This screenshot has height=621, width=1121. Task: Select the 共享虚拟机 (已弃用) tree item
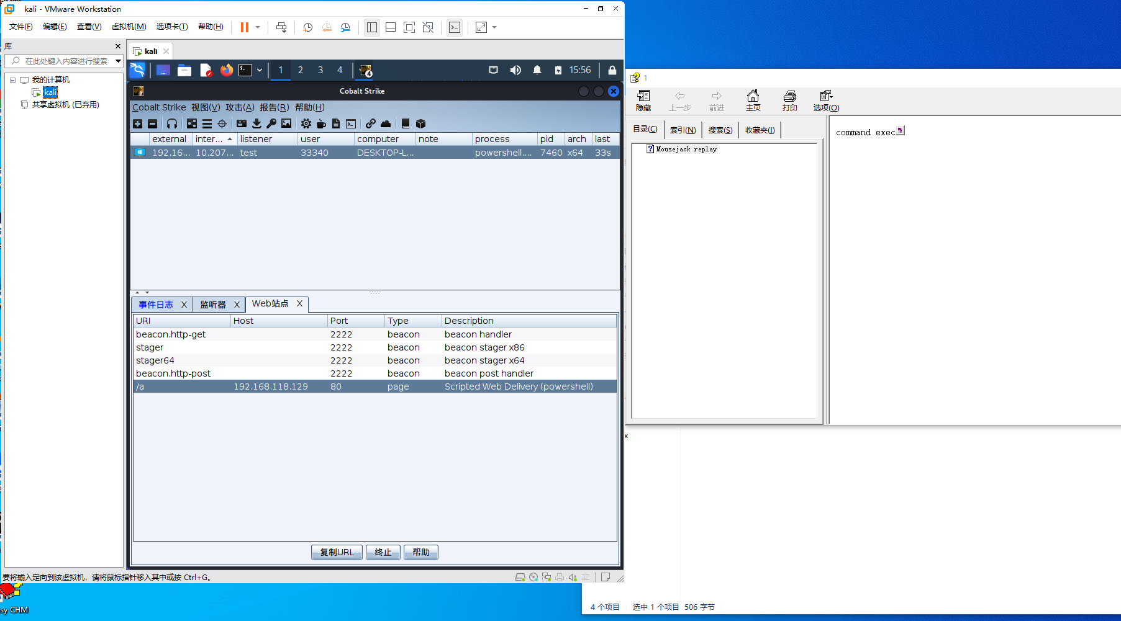point(66,105)
